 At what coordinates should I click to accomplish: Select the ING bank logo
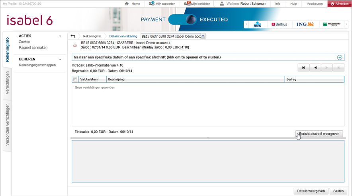[305, 24]
